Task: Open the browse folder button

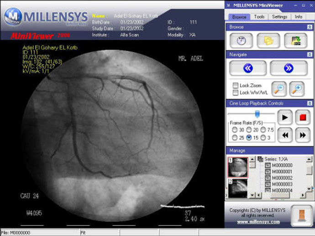Action: [x=268, y=41]
